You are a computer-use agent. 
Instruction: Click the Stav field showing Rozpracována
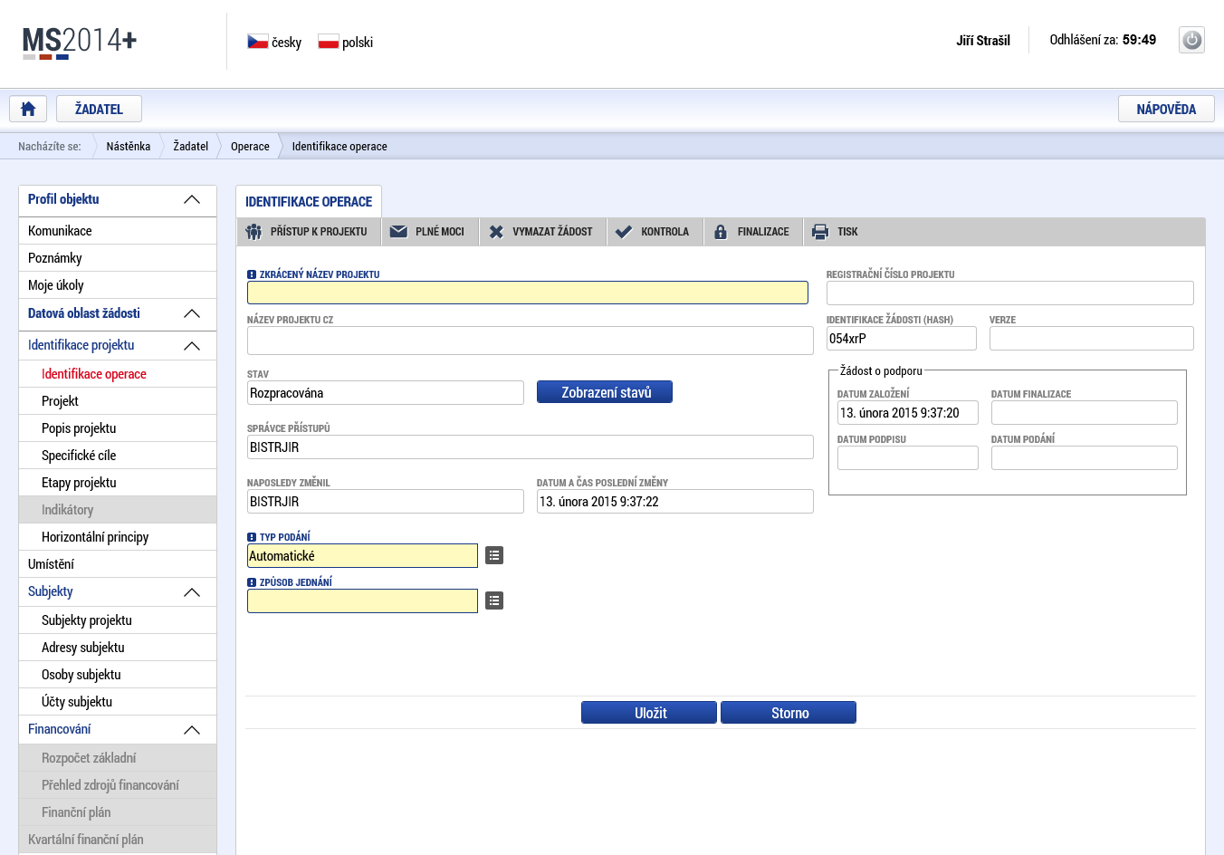(x=386, y=392)
